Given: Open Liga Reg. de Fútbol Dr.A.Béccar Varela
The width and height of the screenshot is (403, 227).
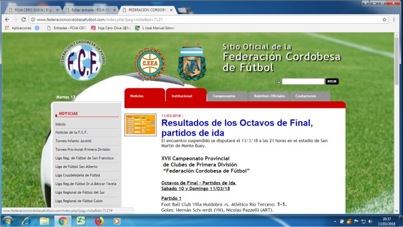Looking at the screenshot, I should tap(86, 184).
